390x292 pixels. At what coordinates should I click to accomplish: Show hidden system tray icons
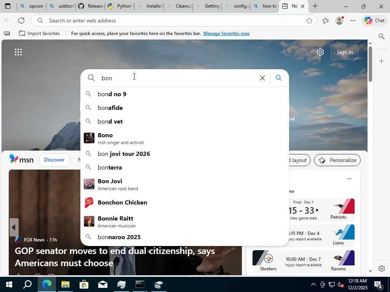tap(313, 284)
